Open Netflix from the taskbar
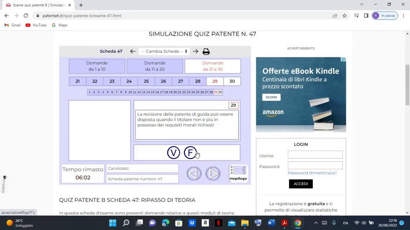410x230 pixels. (218, 223)
